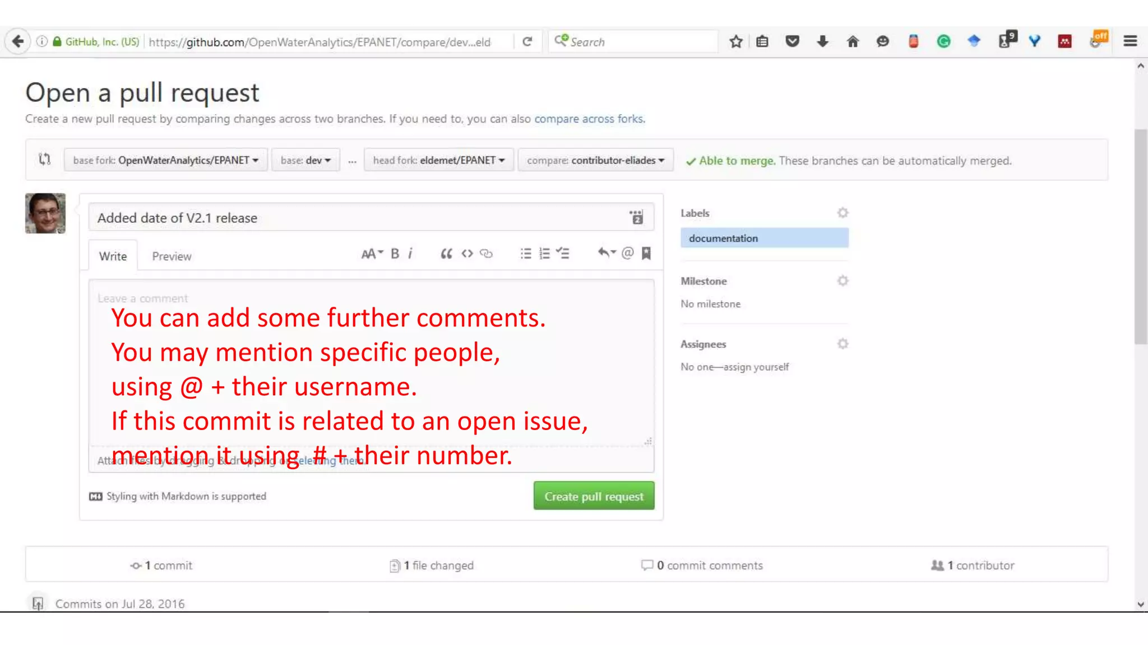Switch to the Preview tab
Screen dimensions: 1148x645
click(x=172, y=256)
